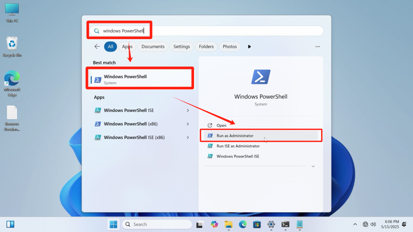Expand the Windows PowerShell ISE chevron
Viewport: 413px width, 232px height.
tap(188, 110)
